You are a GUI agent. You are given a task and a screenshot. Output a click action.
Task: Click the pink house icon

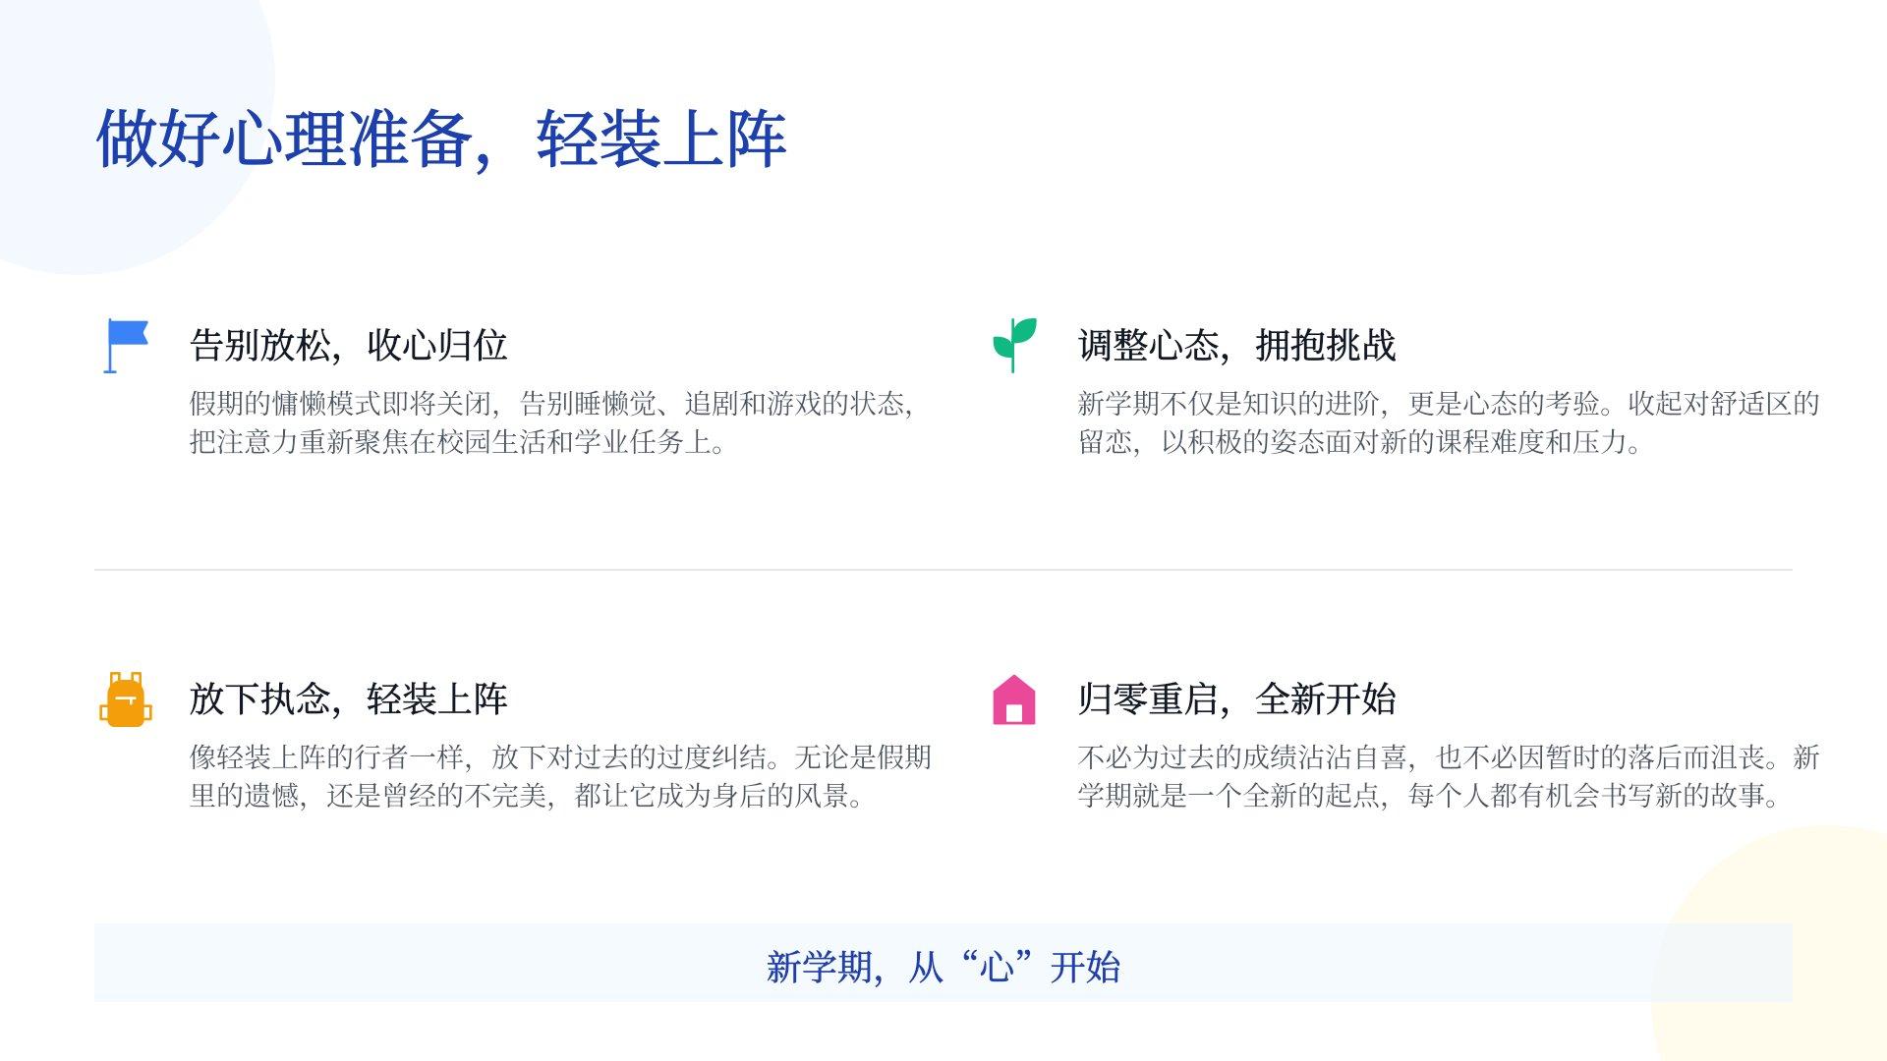(x=1014, y=699)
